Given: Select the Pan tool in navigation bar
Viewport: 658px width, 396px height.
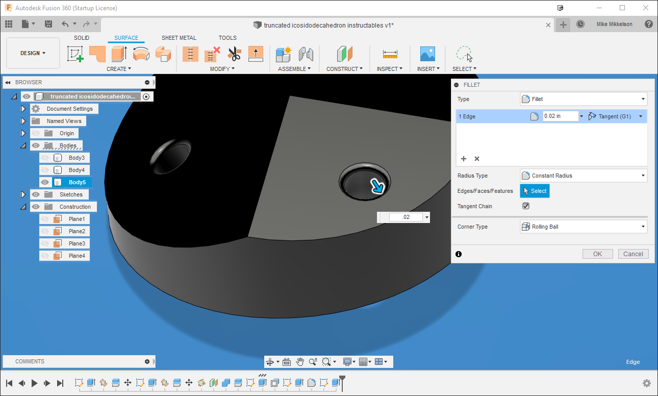Looking at the screenshot, I should (300, 361).
